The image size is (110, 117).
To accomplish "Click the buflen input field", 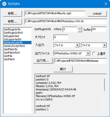I will (x=99, y=29).
